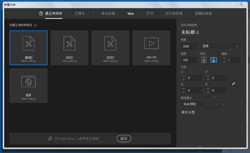Open the 移动设备 tab
The width and height of the screenshot is (250, 153).
(108, 13)
